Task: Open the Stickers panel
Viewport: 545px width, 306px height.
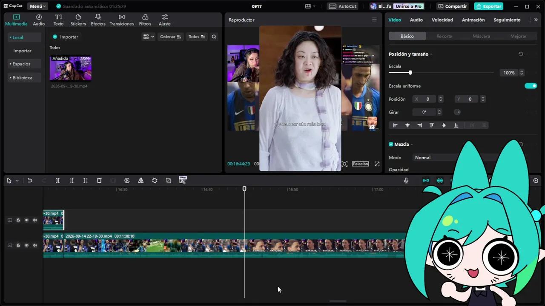Action: click(x=78, y=20)
